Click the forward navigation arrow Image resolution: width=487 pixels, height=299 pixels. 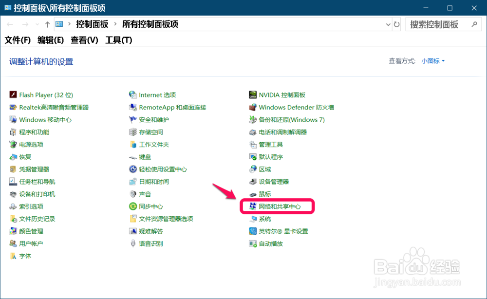(x=25, y=24)
